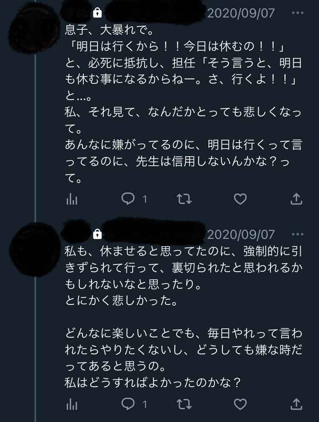Reply to the tweet starting with 息子、大暴れで
This screenshot has height=422, width=319.
coord(128,199)
